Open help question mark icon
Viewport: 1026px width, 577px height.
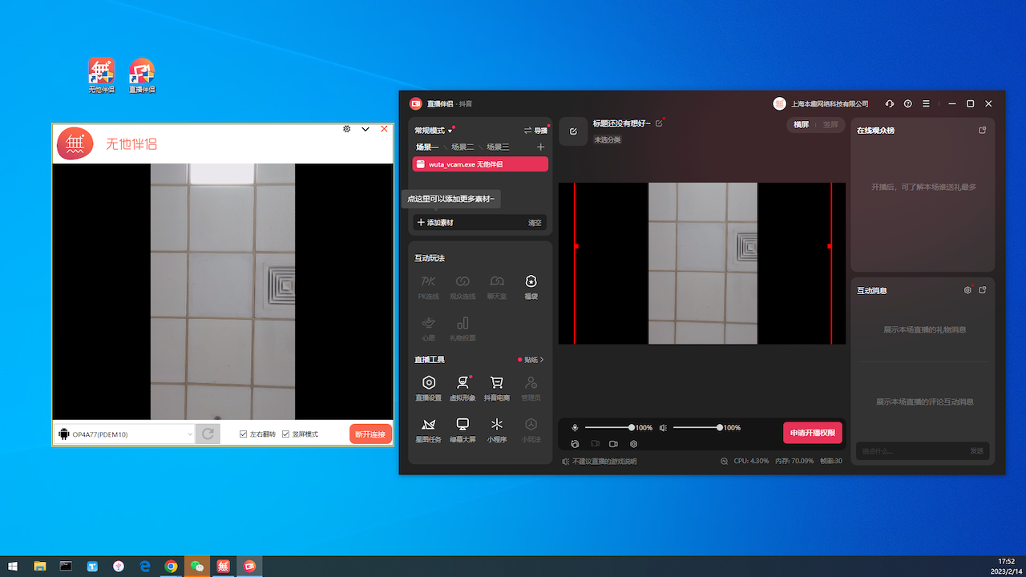coord(908,103)
